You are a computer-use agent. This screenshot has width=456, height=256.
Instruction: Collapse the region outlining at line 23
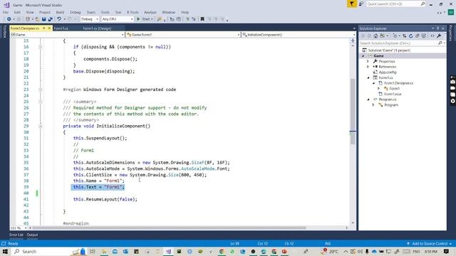pos(41,90)
